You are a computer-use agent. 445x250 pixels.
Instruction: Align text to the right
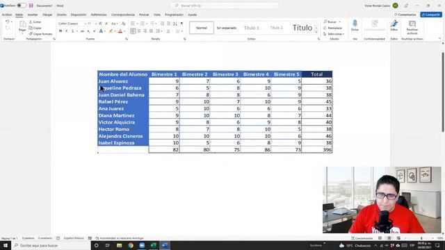click(x=145, y=31)
